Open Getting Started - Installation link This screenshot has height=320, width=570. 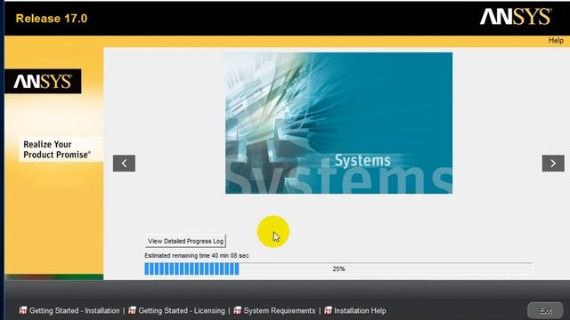click(74, 310)
